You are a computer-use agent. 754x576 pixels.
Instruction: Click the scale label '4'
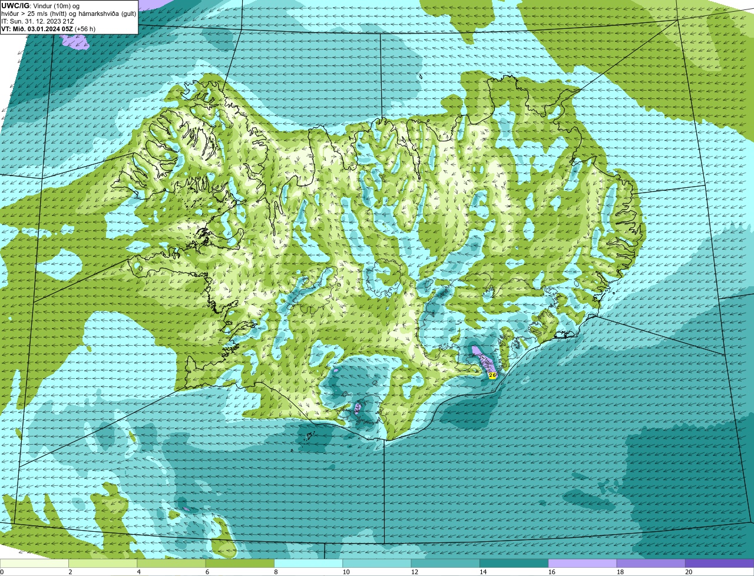(139, 572)
